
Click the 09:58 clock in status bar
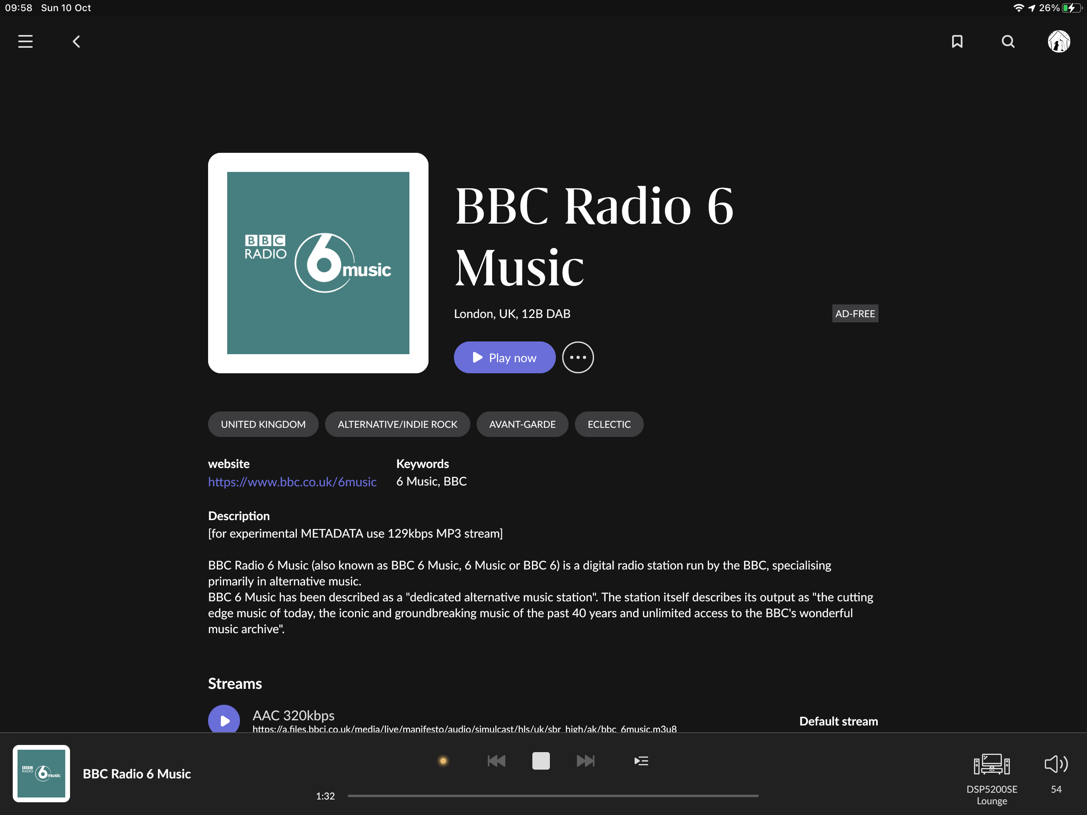[x=19, y=8]
